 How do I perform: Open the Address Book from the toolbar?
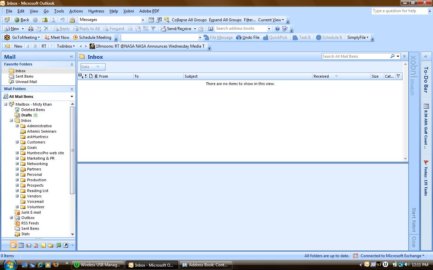(211, 28)
